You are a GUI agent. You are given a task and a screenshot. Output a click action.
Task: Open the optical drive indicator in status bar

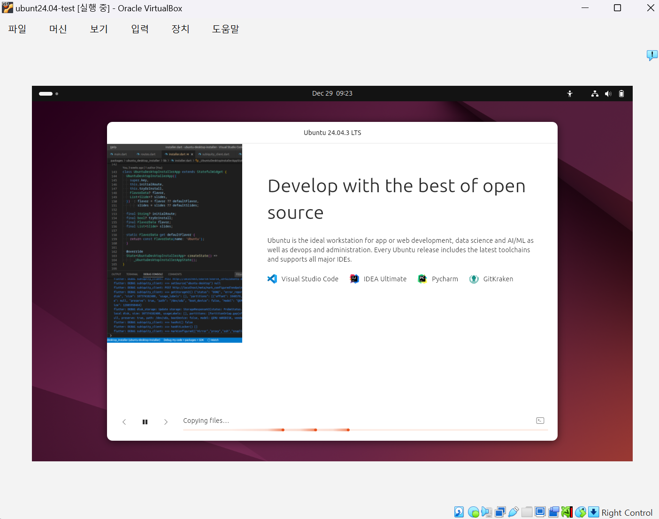click(473, 512)
